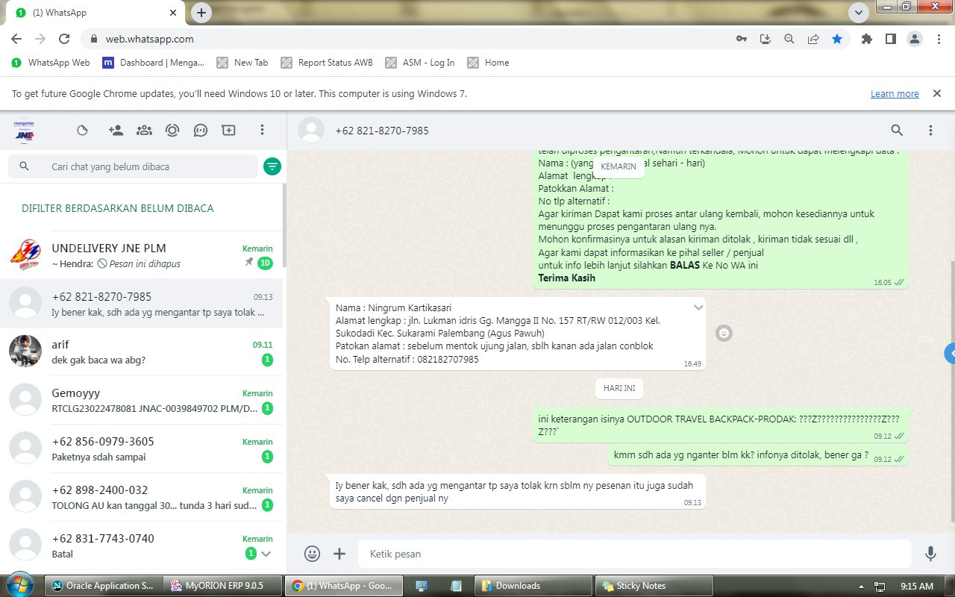Viewport: 955px width, 597px height.
Task: Open Chrome extensions puzzle icon
Action: click(867, 39)
